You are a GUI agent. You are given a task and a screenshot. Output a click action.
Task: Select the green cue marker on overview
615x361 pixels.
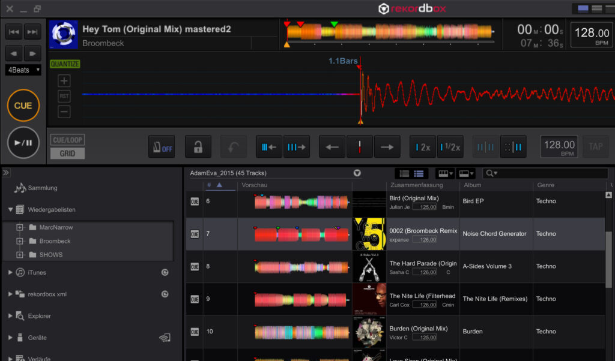point(334,24)
